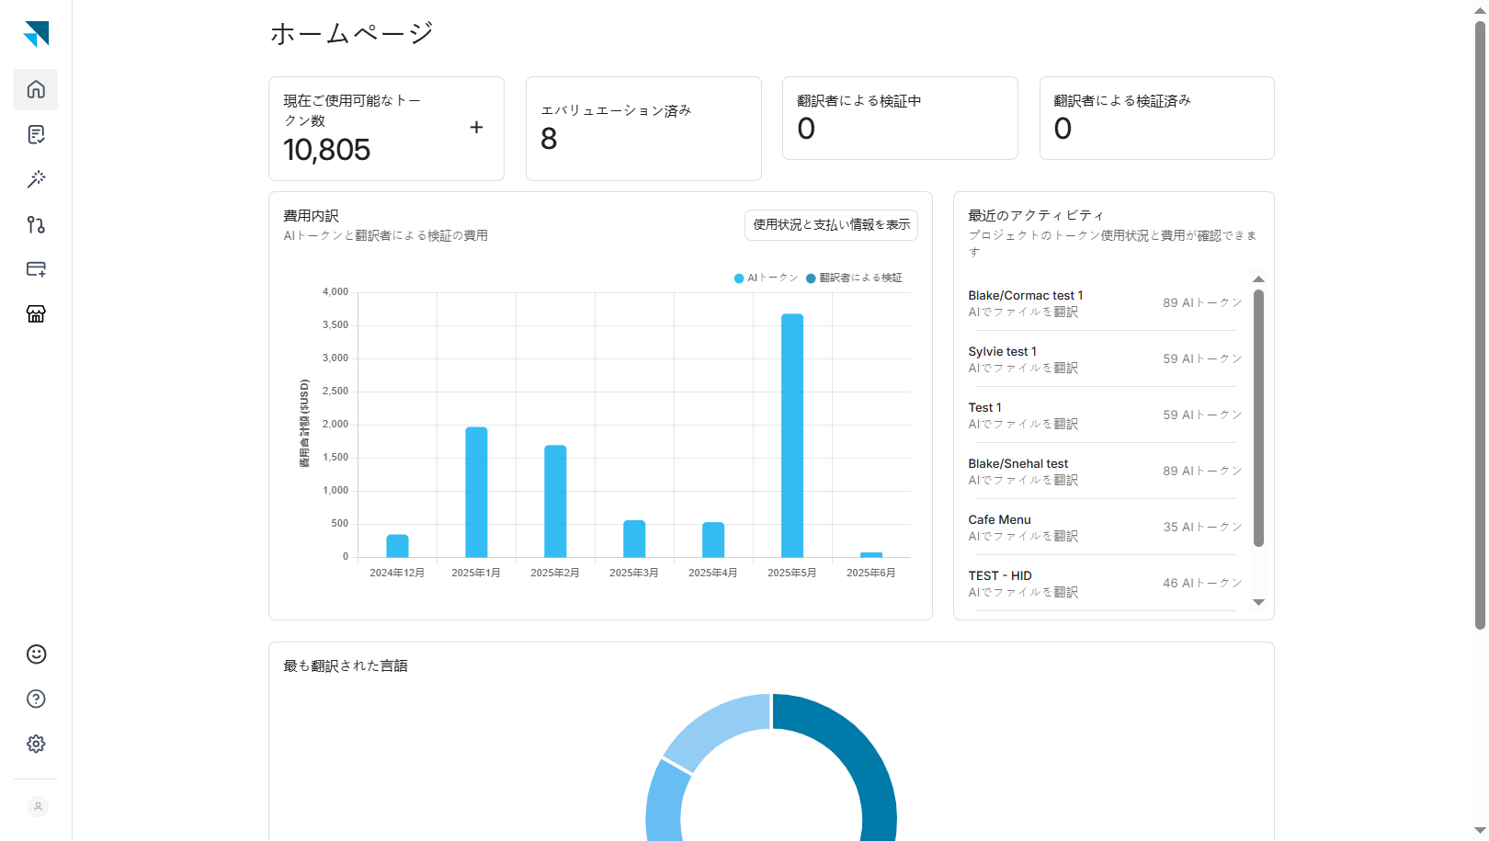Open the branch workflow sidebar icon
The height and width of the screenshot is (841, 1489).
pos(36,224)
